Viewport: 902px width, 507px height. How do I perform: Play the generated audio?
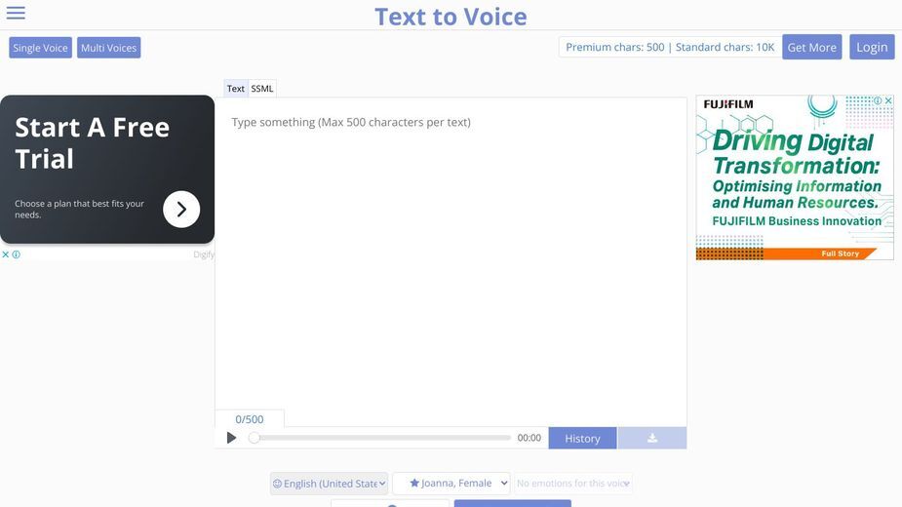(231, 438)
